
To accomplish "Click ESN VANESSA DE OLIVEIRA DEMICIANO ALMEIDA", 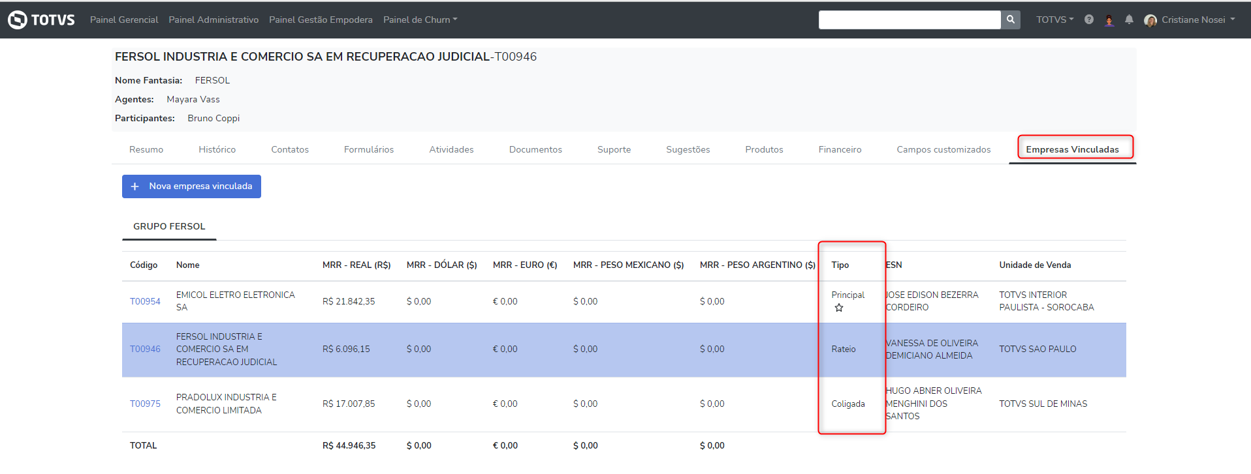I will click(x=932, y=349).
